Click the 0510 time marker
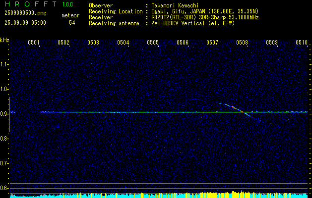This screenshot has width=312, height=198. 301,42
